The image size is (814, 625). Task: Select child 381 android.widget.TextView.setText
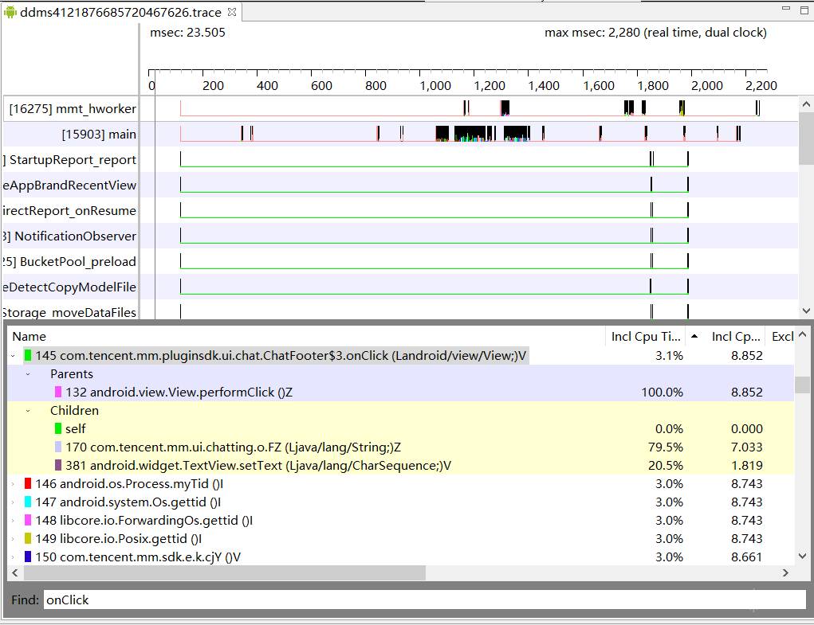[x=400, y=466]
